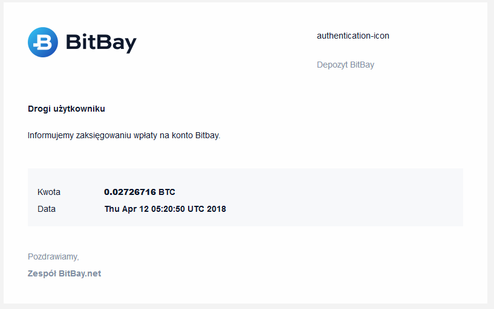Image resolution: width=494 pixels, height=309 pixels.
Task: Click the deposit confirmation sentence about Bitbay
Action: pyautogui.click(x=124, y=135)
